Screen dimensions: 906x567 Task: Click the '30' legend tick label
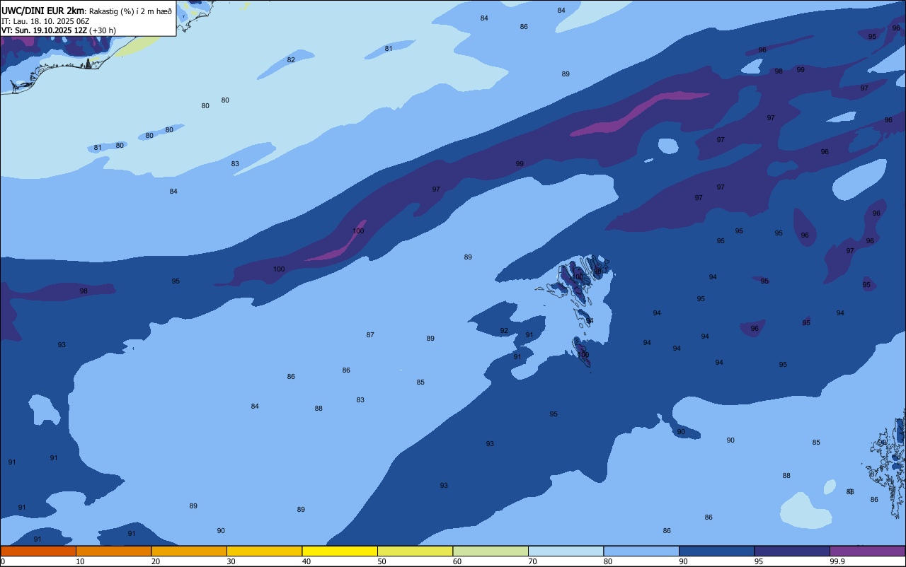point(231,561)
